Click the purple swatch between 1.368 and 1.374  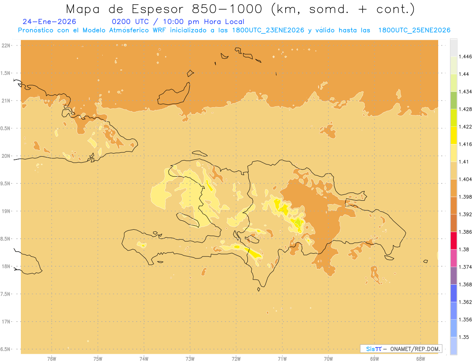(454, 276)
